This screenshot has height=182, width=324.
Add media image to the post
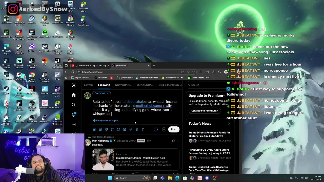click(94, 129)
